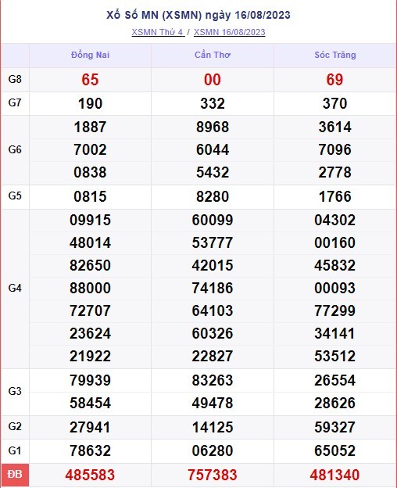
Task: Click the G5 number 0815
Action: pos(90,197)
